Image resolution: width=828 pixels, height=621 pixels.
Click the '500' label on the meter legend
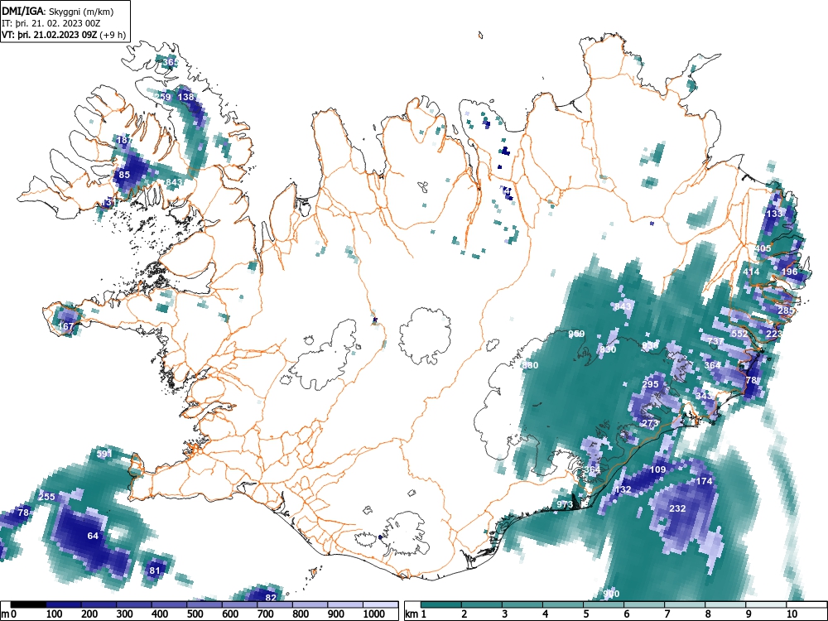195,614
